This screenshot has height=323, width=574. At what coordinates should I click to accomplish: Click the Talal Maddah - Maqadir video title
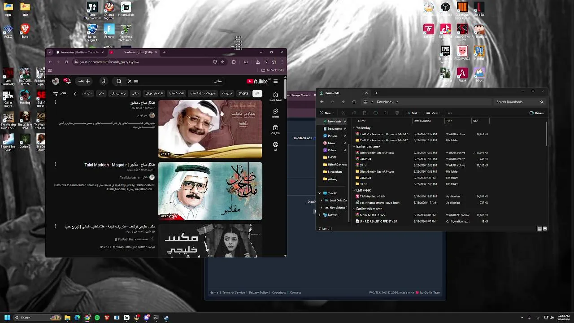pyautogui.click(x=119, y=165)
